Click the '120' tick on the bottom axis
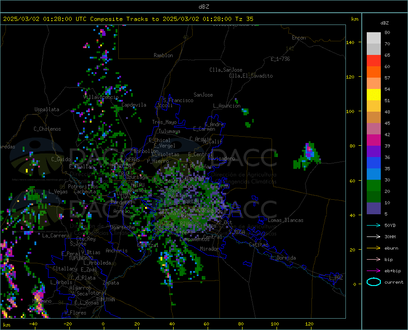 click(x=309, y=324)
